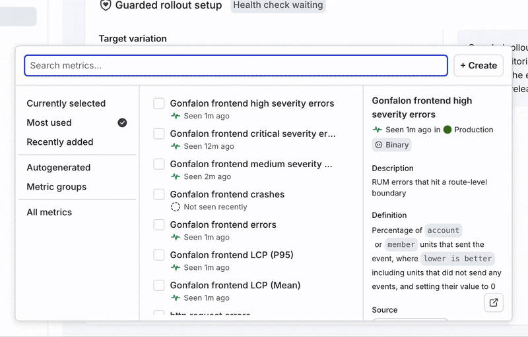Switch to Recently added filter
This screenshot has width=528, height=337.
point(60,142)
